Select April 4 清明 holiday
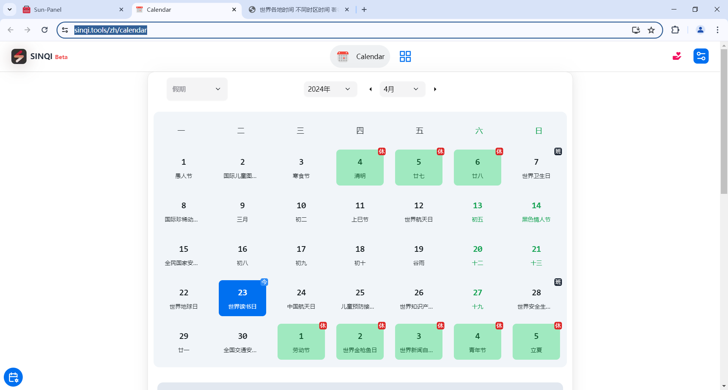The width and height of the screenshot is (728, 390). 360,168
